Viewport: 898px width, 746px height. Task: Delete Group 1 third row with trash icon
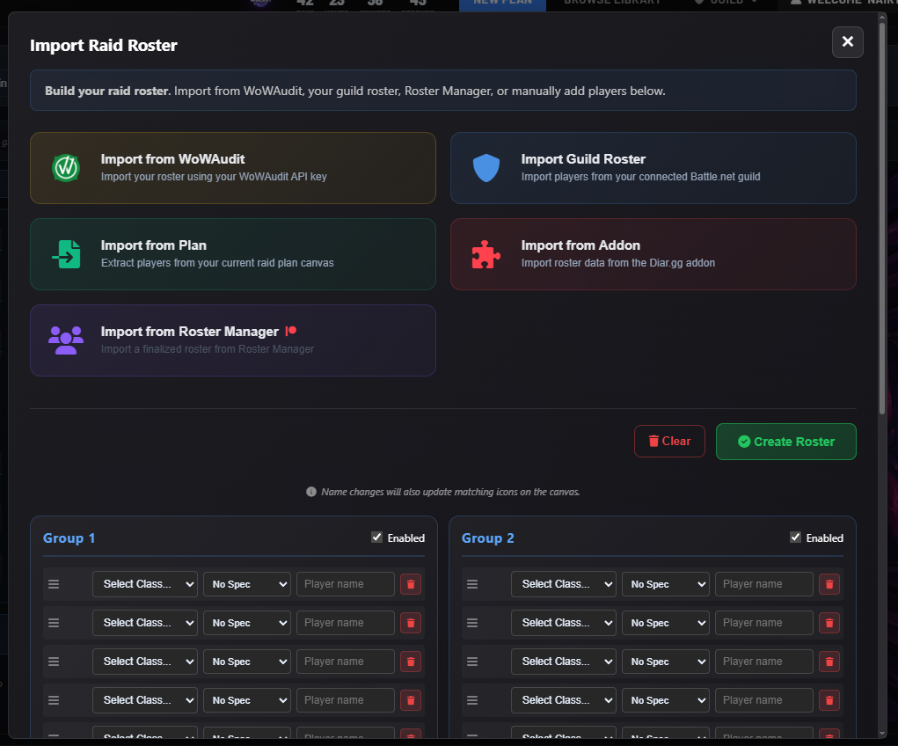pos(411,662)
